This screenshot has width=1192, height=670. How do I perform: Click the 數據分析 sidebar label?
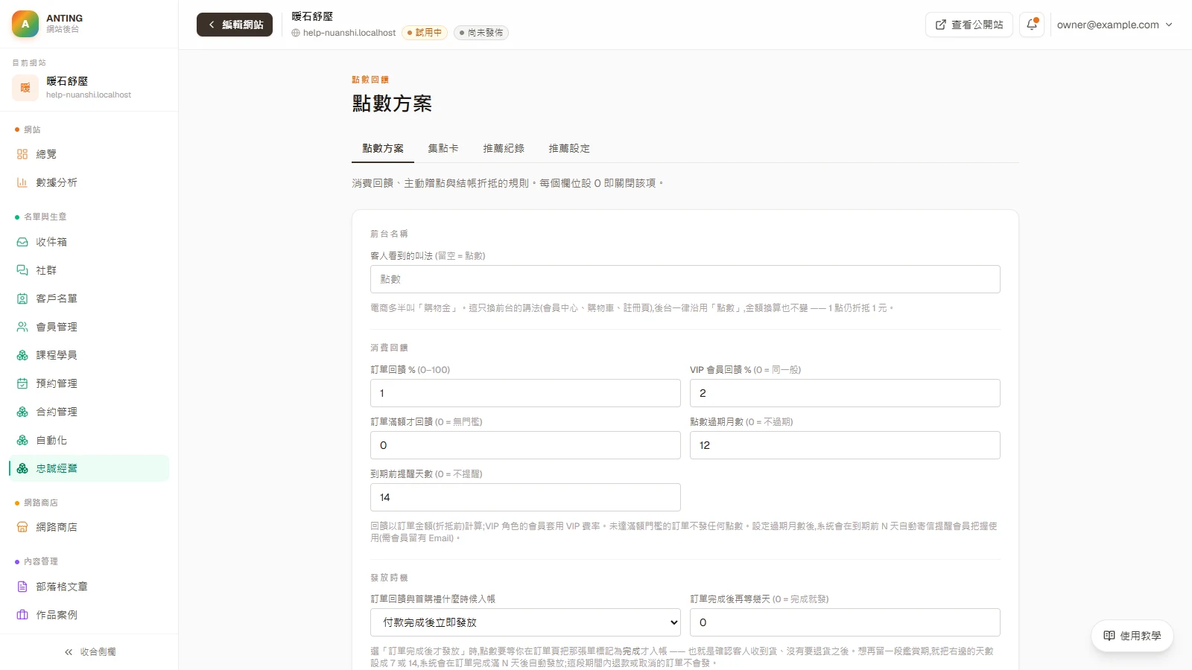[x=57, y=182]
